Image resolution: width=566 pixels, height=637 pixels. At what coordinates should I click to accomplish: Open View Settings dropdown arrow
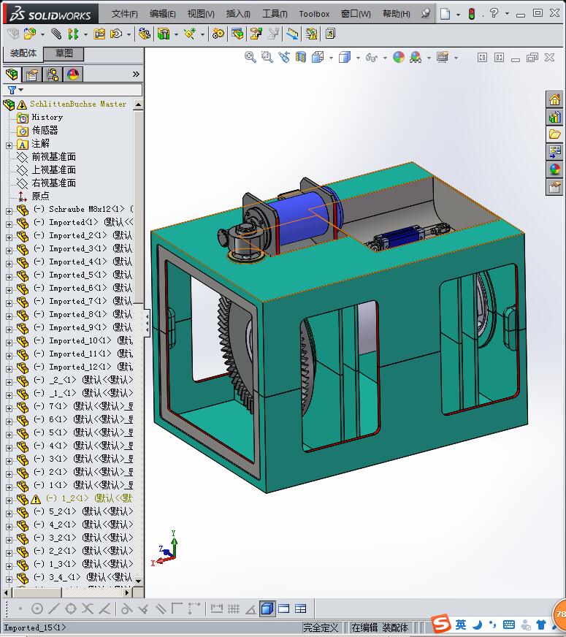(x=456, y=58)
